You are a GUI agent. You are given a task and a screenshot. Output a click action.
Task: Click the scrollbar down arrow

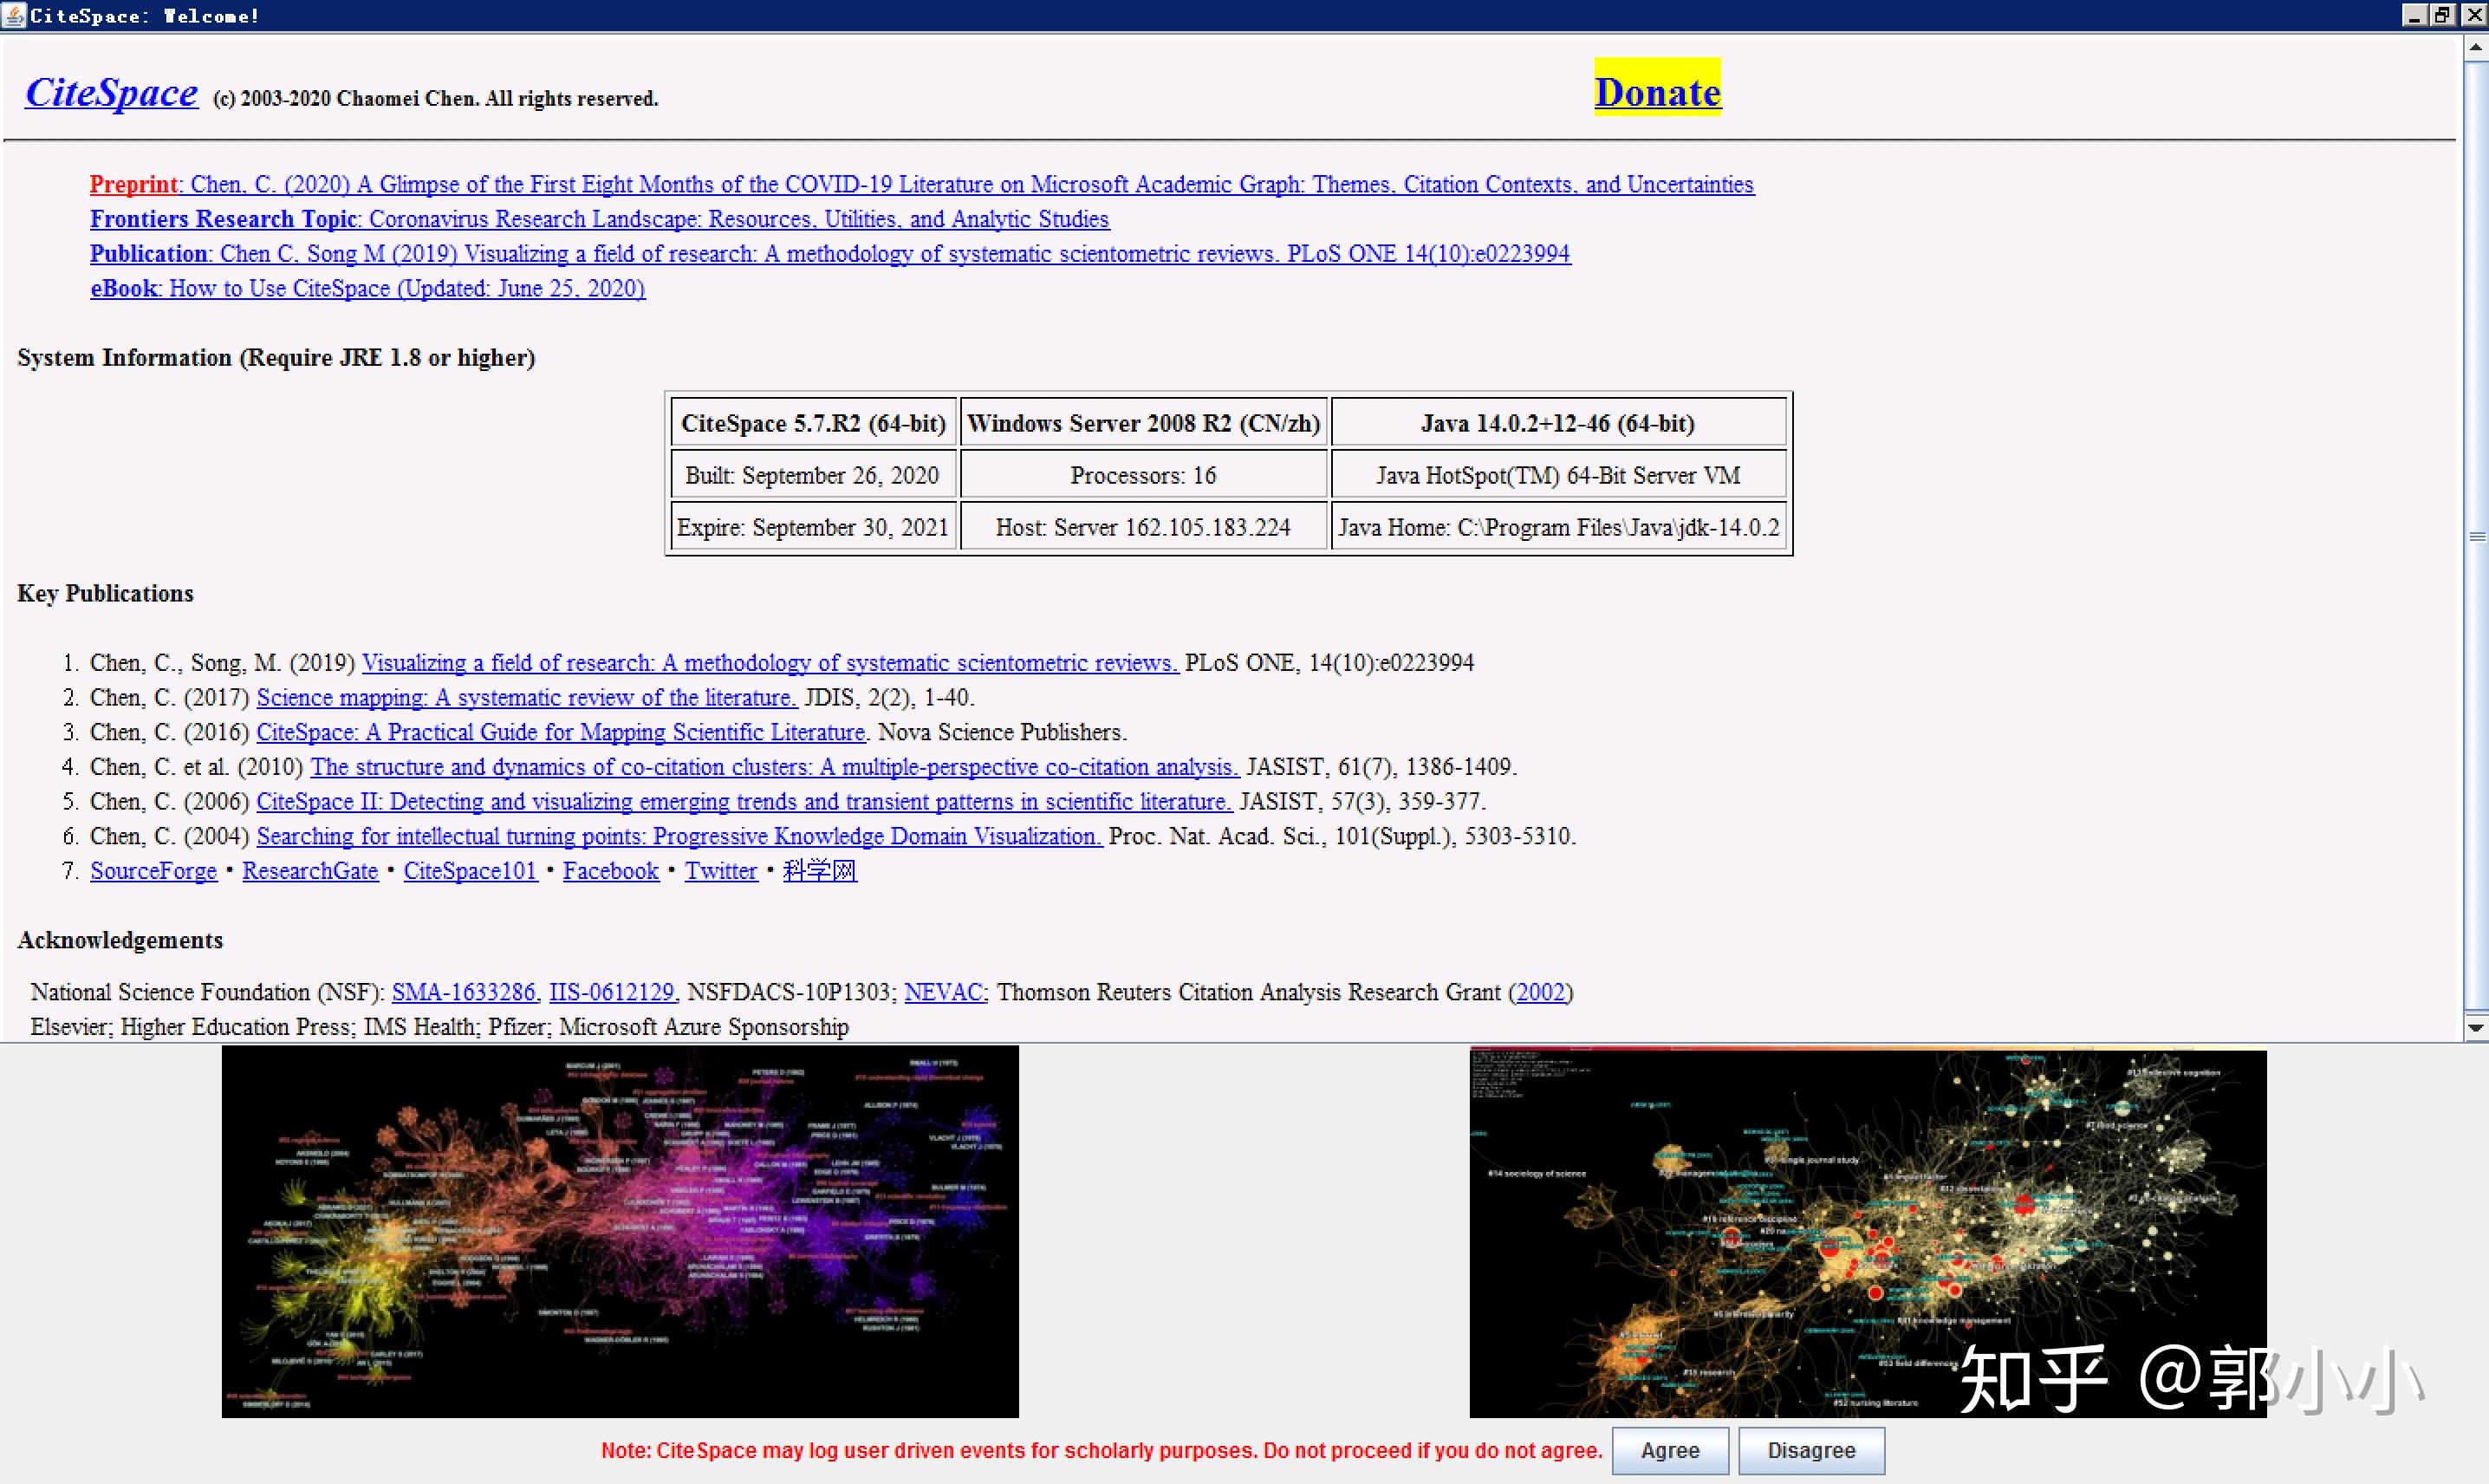point(2476,1028)
